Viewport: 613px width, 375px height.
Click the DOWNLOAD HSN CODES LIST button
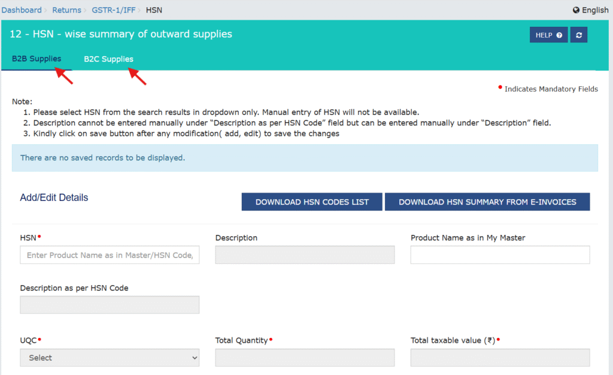311,202
